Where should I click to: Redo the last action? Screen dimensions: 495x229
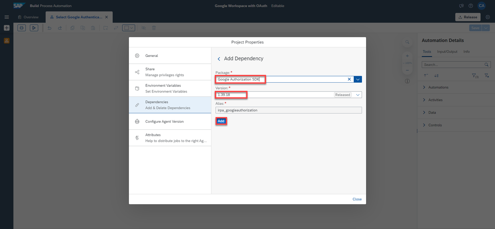tap(60, 28)
